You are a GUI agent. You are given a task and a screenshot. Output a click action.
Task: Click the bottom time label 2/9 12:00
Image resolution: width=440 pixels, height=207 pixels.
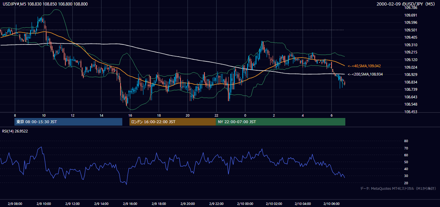coord(72,204)
